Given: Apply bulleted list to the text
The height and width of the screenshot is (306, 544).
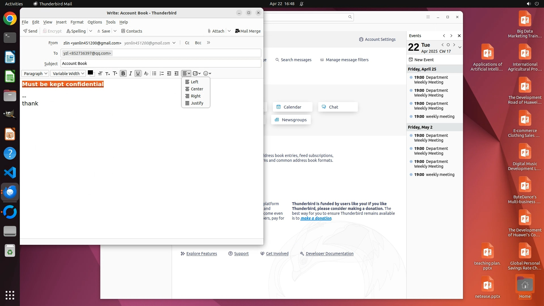Looking at the screenshot, I should 154,73.
